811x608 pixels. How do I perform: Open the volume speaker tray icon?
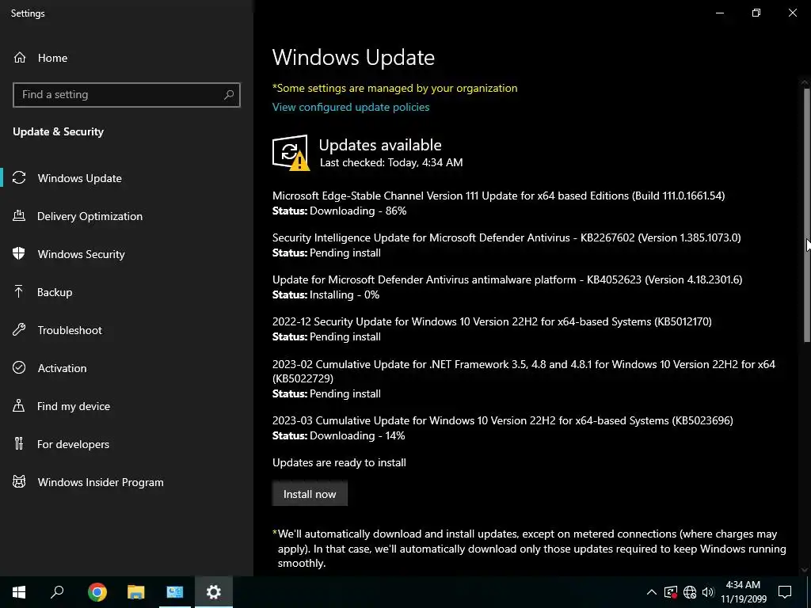point(708,592)
